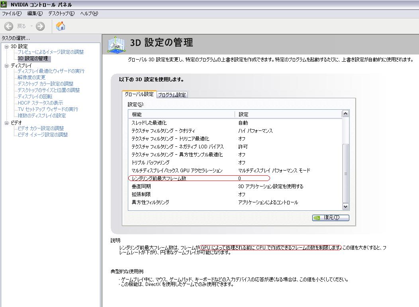Open ディスプレイ最適化ウィザードの実行 link
The width and height of the screenshot is (419, 307).
pos(51,71)
